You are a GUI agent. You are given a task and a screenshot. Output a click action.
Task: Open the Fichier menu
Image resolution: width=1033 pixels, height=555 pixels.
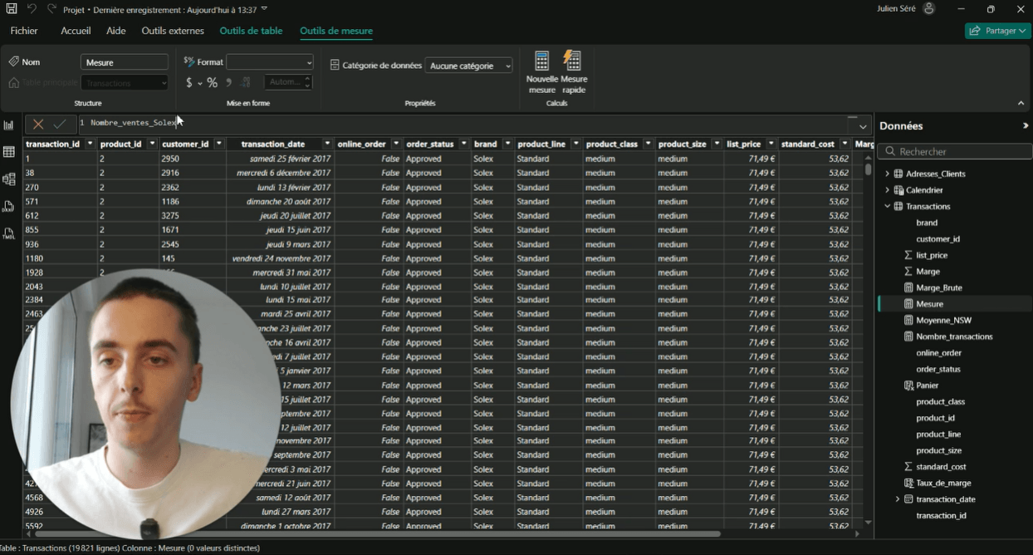[24, 31]
